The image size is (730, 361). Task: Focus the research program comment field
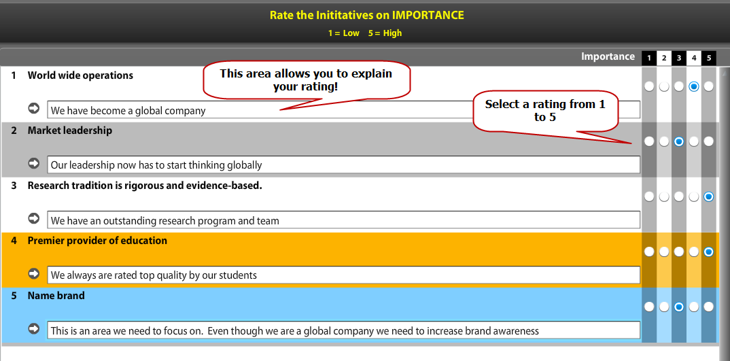tap(343, 220)
